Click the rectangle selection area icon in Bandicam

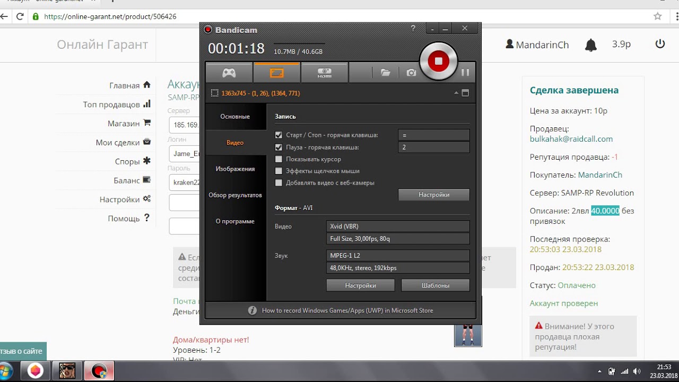214,93
